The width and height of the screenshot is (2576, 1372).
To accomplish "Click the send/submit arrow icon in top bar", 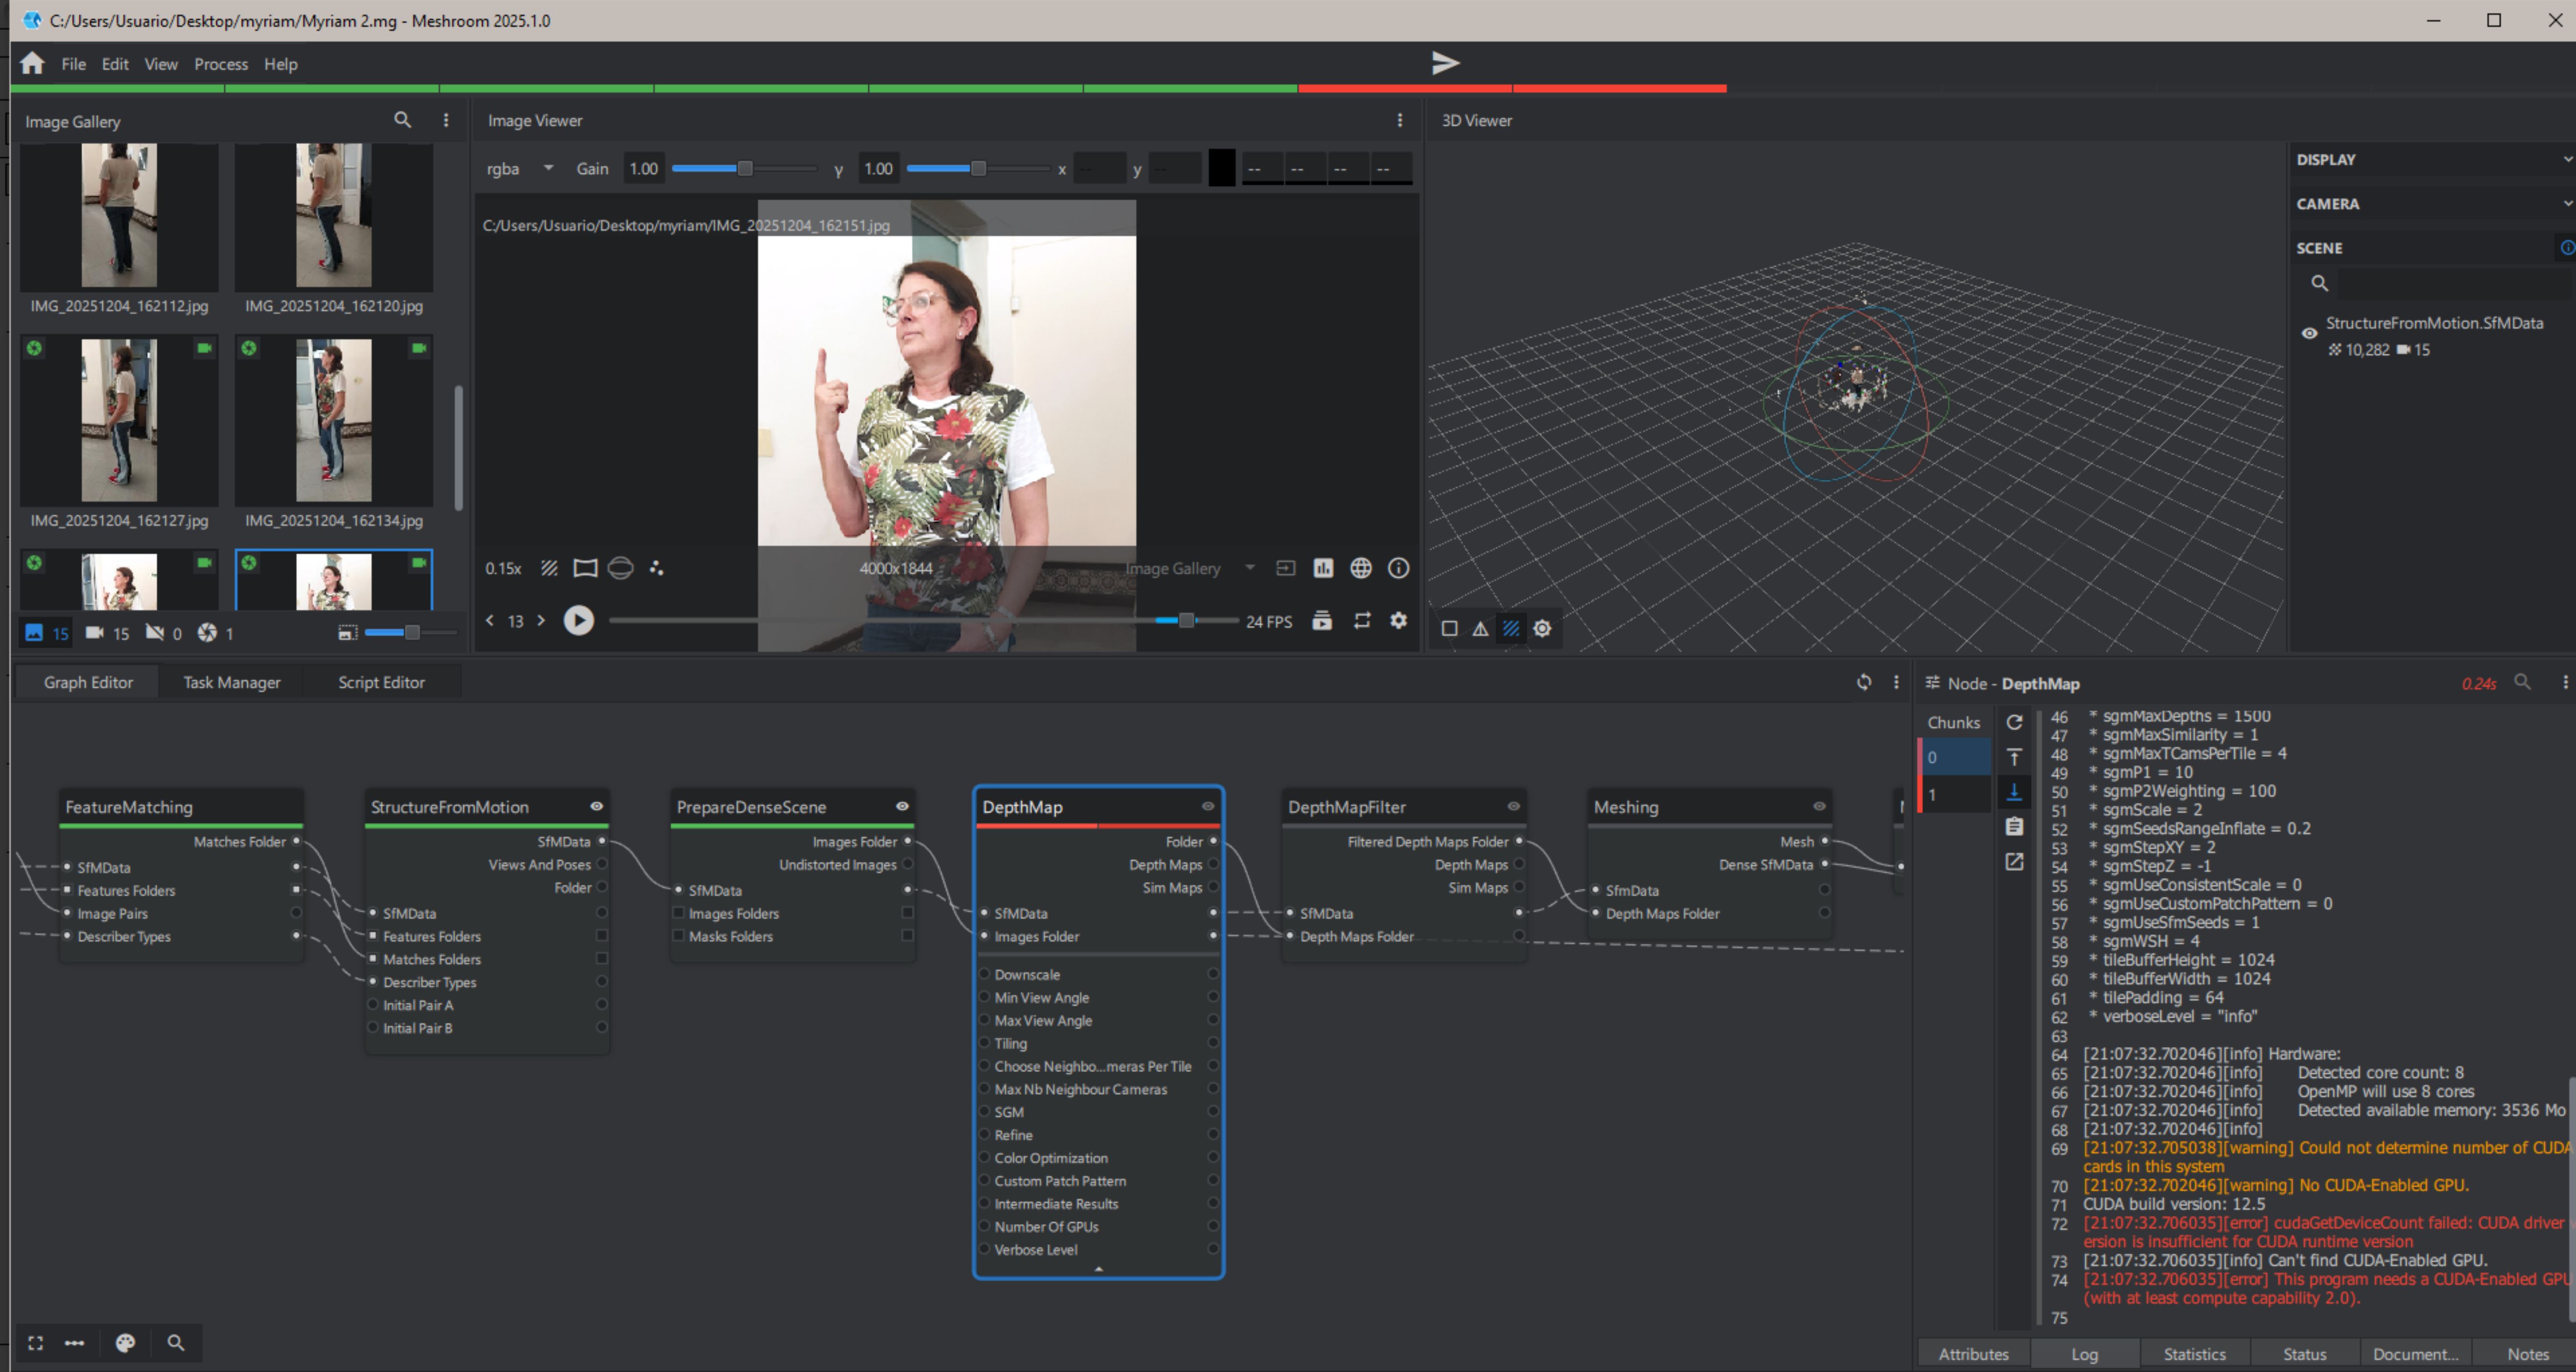I will click(1445, 63).
